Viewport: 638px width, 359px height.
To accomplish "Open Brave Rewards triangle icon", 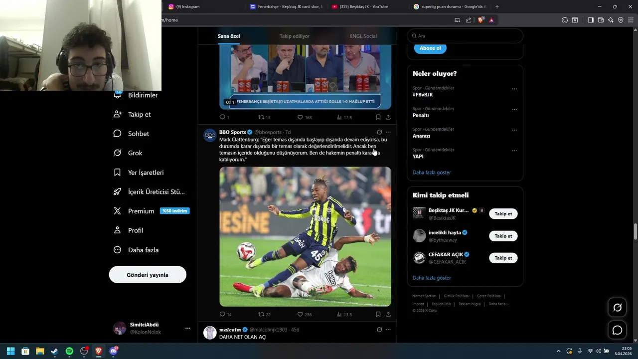I will (x=491, y=20).
